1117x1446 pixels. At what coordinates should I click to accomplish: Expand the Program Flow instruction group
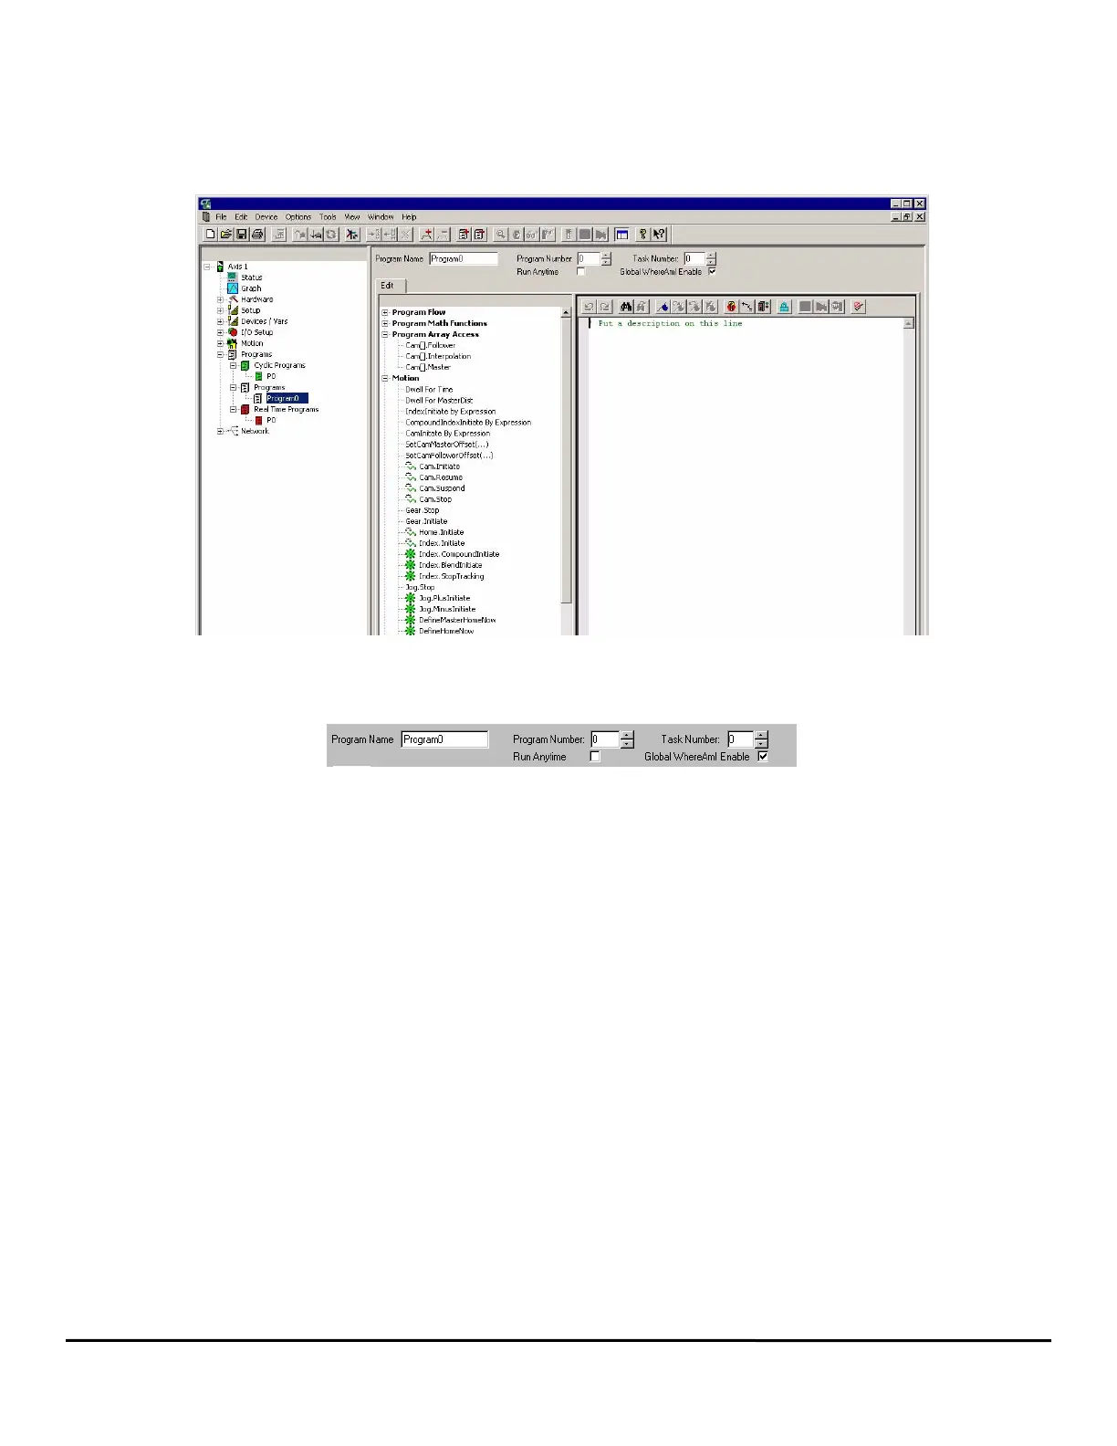coord(385,312)
